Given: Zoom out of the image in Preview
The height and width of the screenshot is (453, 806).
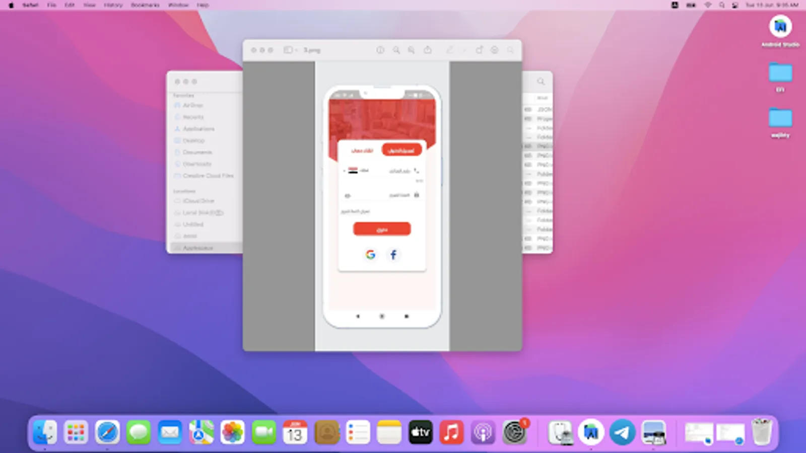Looking at the screenshot, I should [396, 50].
